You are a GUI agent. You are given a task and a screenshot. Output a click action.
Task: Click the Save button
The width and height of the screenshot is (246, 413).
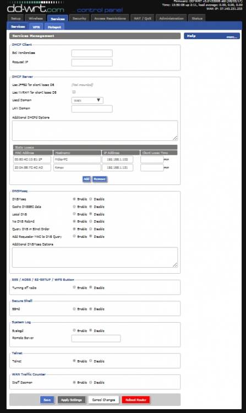[47, 400]
